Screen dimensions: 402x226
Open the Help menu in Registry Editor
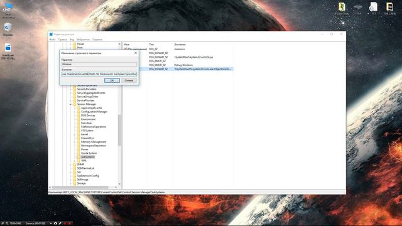tap(97, 40)
